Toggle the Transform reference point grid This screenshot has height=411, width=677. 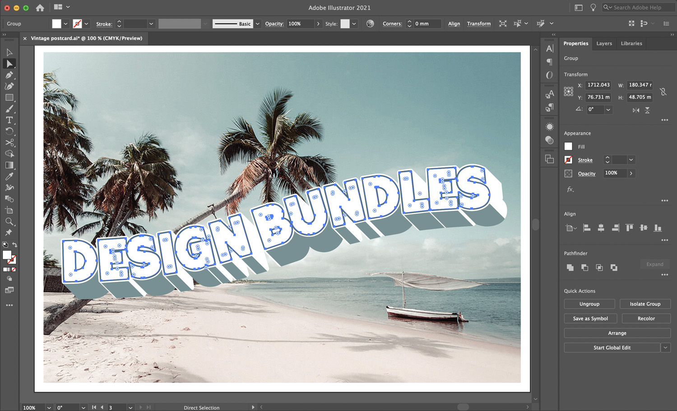(x=569, y=92)
